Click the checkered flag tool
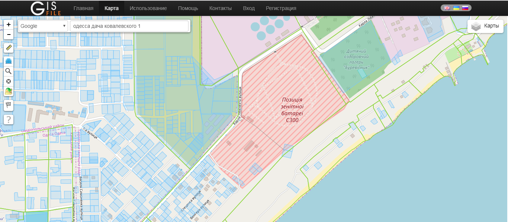Viewport: 508px width, 222px height. click(9, 105)
